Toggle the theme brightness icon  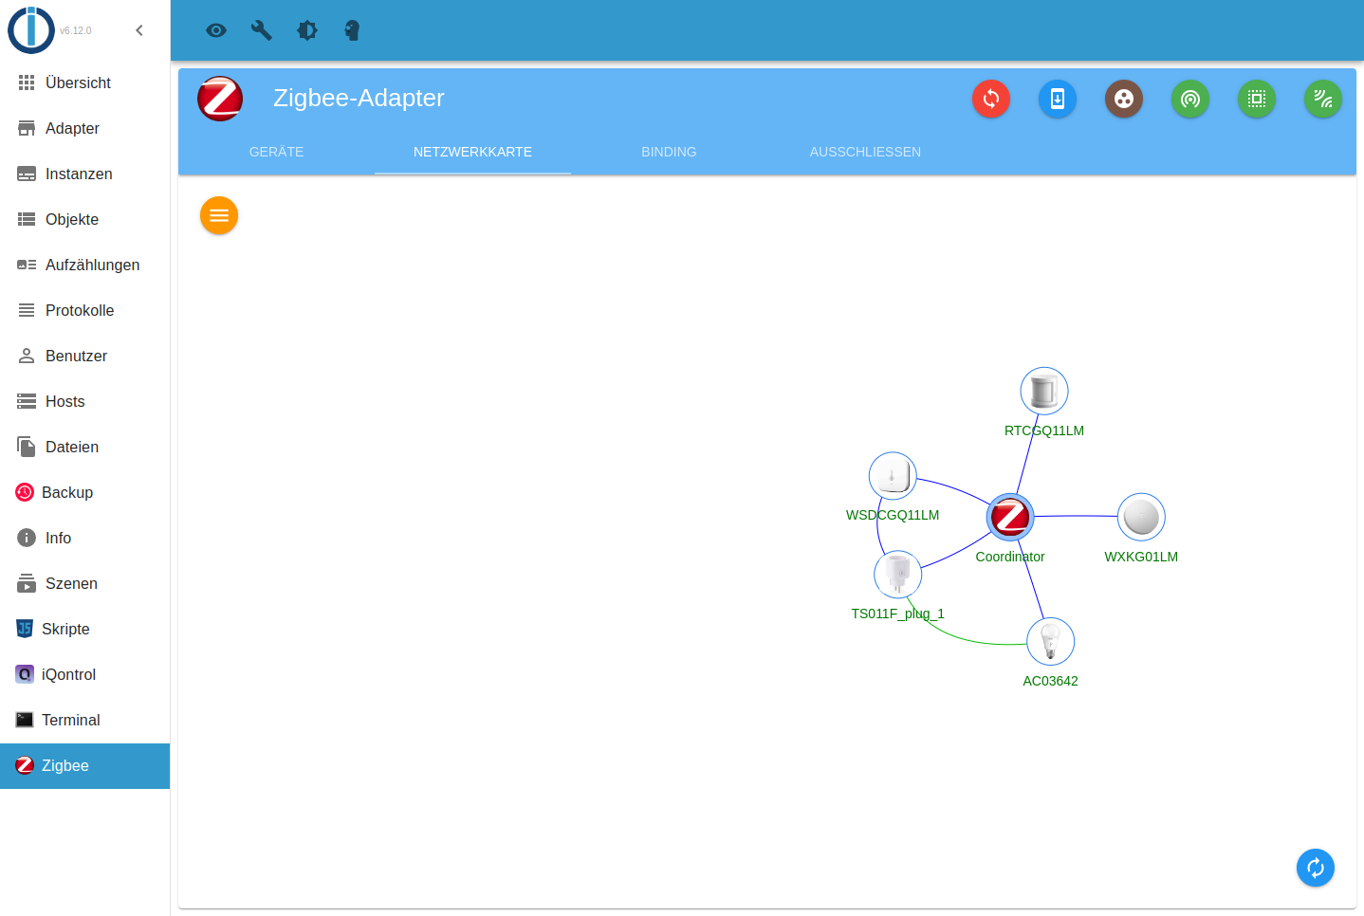[x=307, y=30]
